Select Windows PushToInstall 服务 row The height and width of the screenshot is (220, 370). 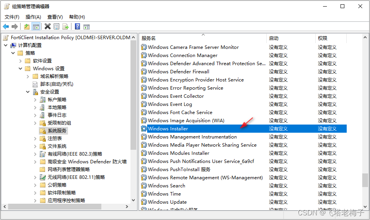[x=243, y=169]
